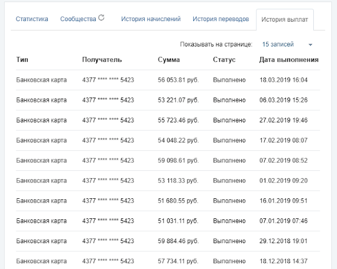Select the amount 59 884.46 руб.
This screenshot has width=337, height=269.
click(178, 241)
